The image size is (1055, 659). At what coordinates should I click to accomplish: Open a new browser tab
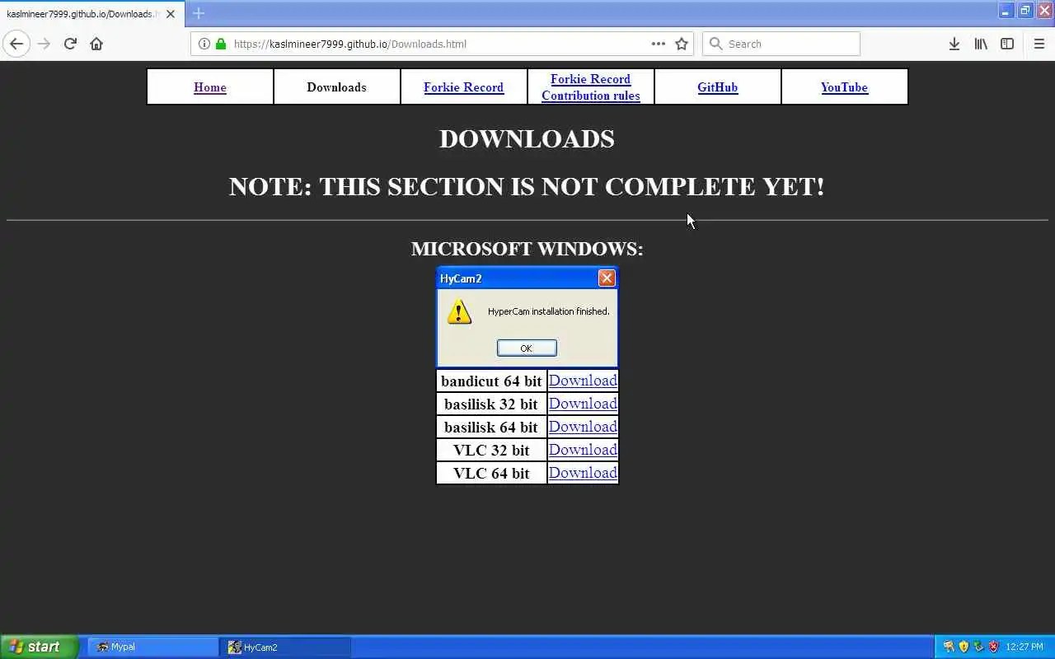point(198,13)
